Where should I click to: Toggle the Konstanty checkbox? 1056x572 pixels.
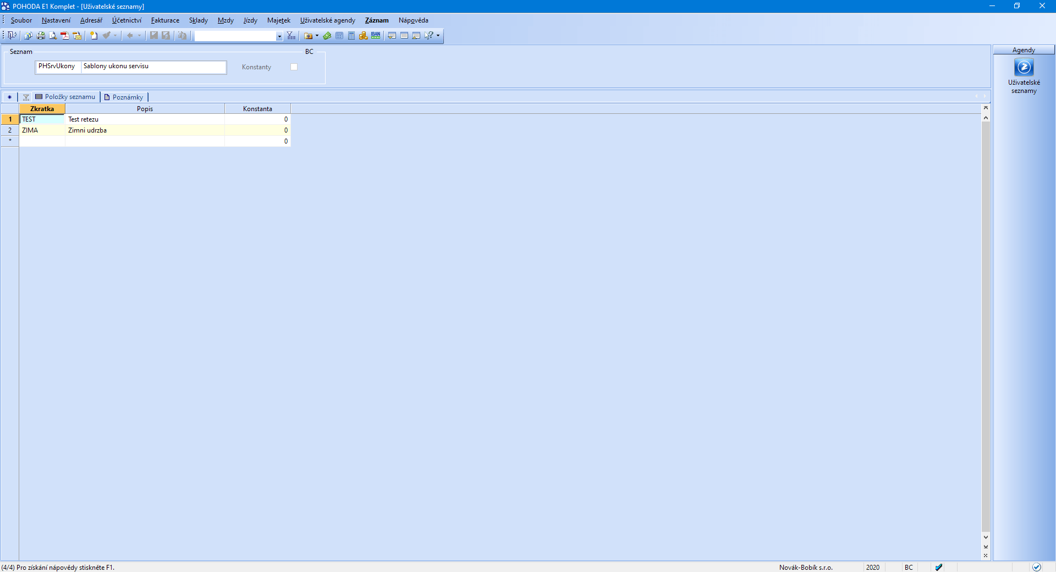[x=294, y=67]
